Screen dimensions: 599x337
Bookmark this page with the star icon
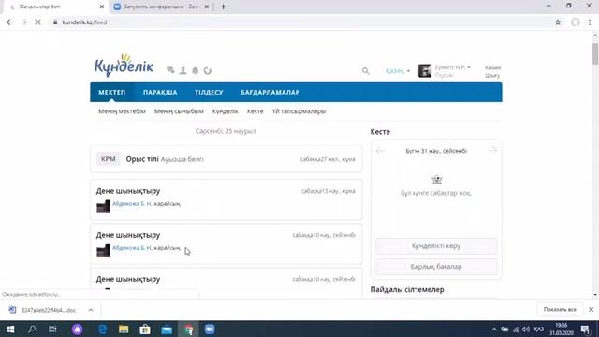click(558, 22)
